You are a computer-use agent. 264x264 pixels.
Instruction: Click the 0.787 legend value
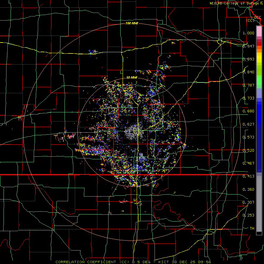click(248, 85)
